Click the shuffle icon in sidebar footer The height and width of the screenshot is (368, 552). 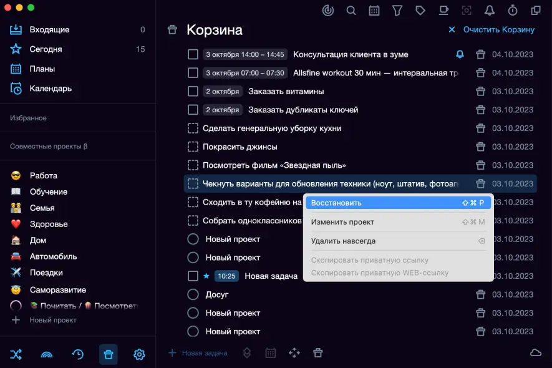pos(16,354)
